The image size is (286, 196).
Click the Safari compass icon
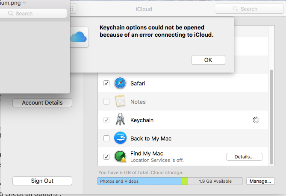(120, 83)
